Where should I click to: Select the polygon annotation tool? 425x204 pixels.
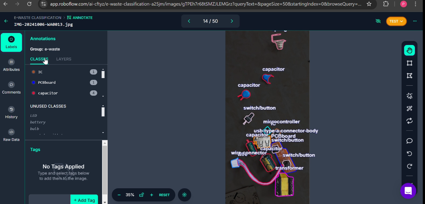pyautogui.click(x=410, y=76)
